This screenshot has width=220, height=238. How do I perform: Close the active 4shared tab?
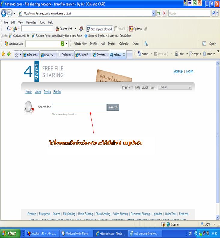coord(124,55)
